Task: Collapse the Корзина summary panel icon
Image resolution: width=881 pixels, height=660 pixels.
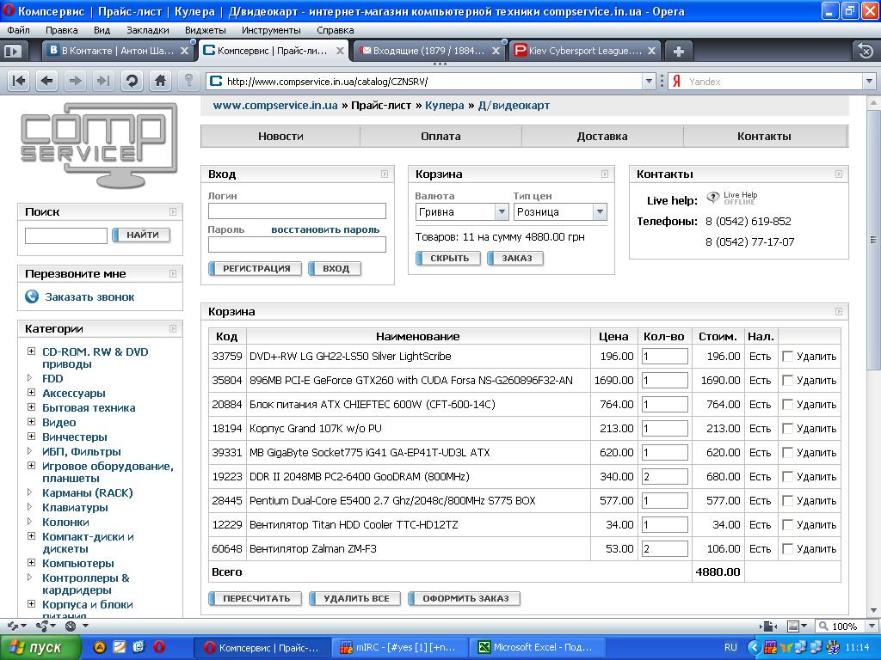Action: [604, 174]
